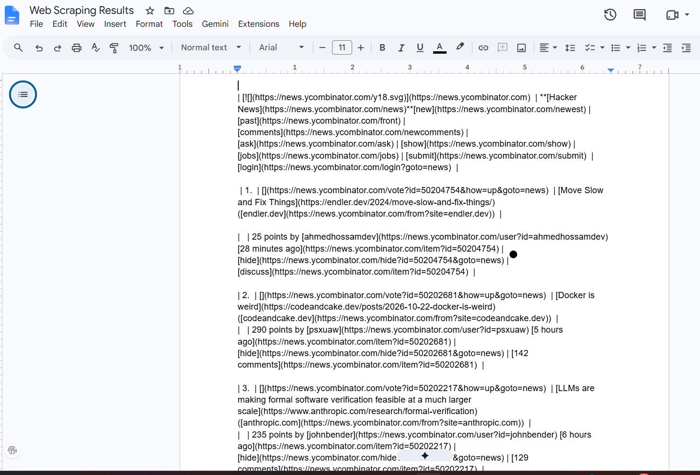700x475 pixels.
Task: Activate the paint format tool
Action: (x=114, y=47)
